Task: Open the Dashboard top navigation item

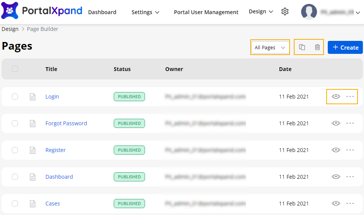Action: (102, 12)
